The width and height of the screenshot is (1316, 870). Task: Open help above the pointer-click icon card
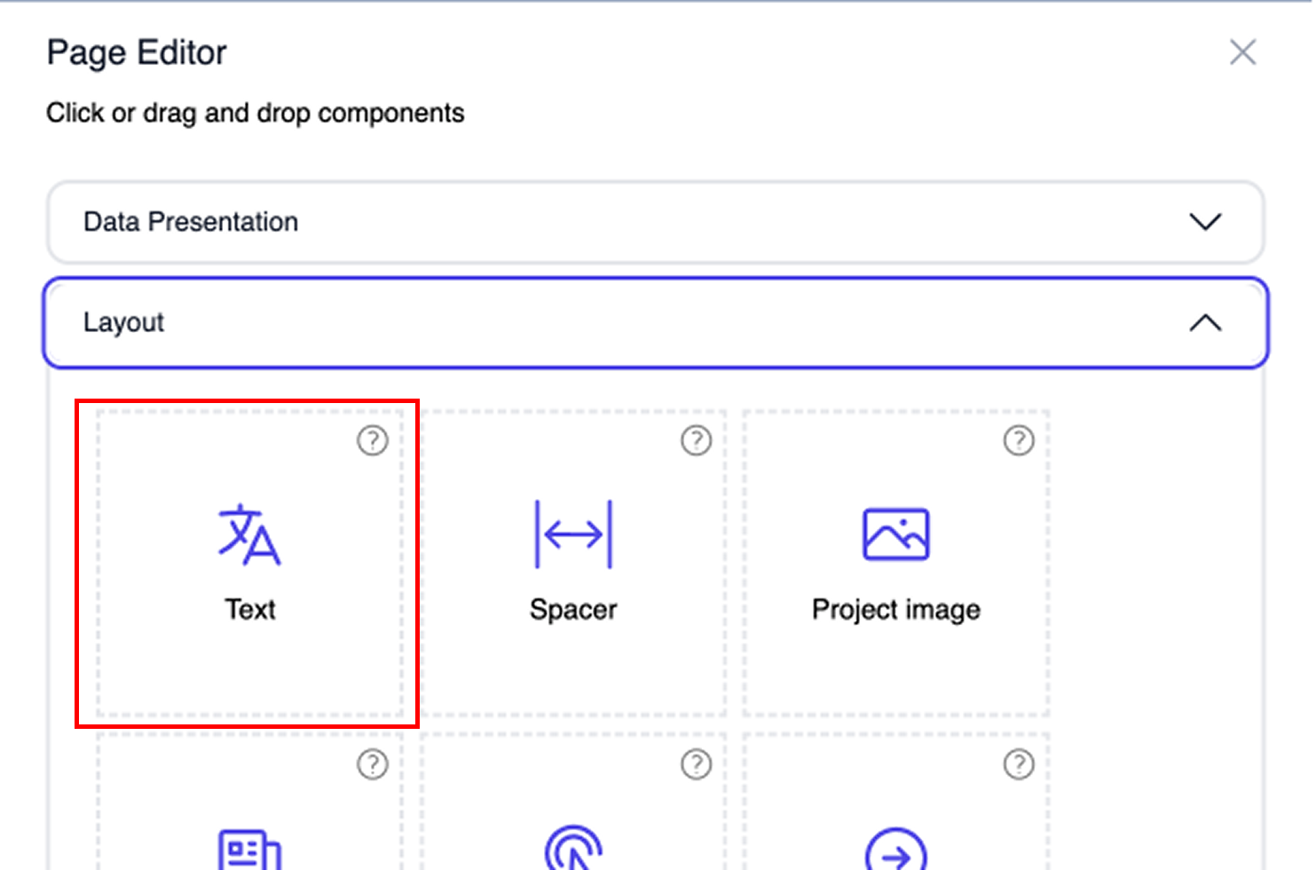point(697,763)
